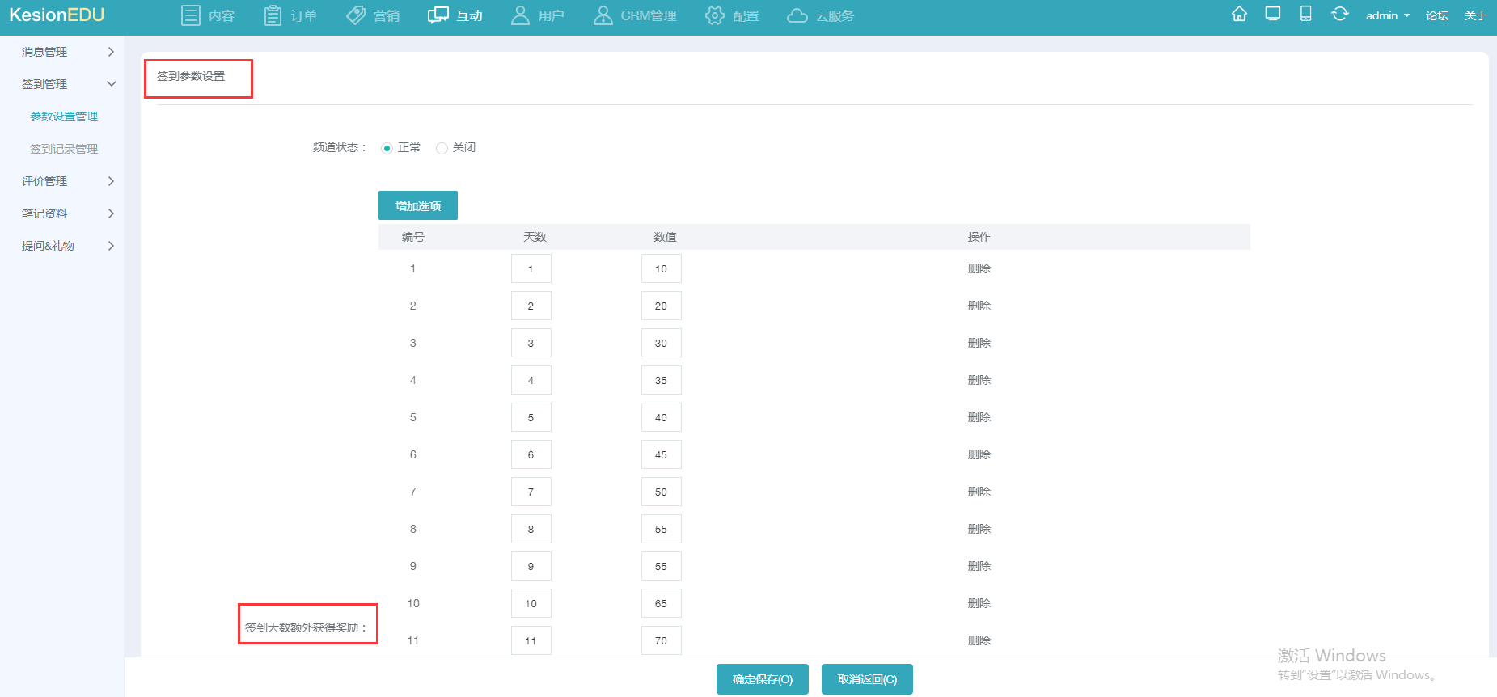Viewport: 1497px width, 697px height.
Task: Open the 云服务 cloud icon
Action: 797,15
